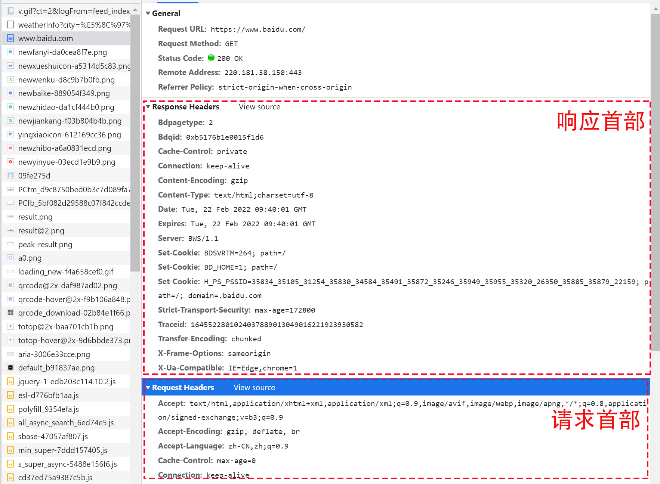
Task: Click the totop-hover@2x image icon
Action: [x=10, y=340]
